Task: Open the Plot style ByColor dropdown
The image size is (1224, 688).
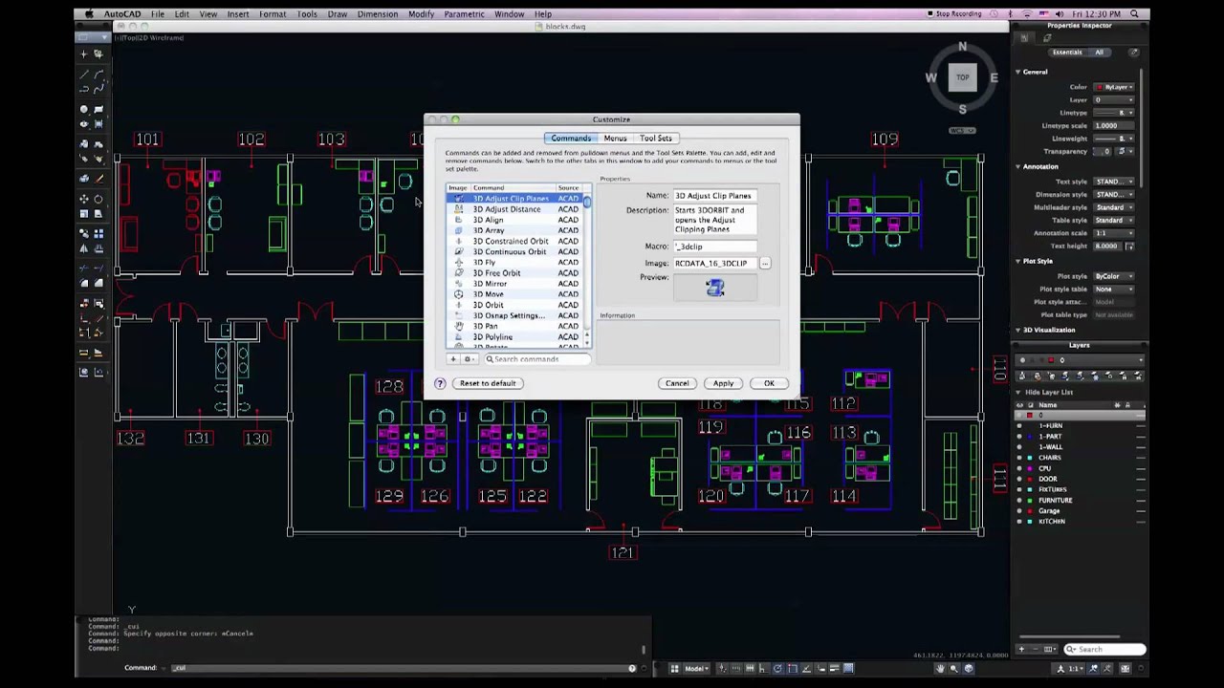Action: click(1115, 276)
